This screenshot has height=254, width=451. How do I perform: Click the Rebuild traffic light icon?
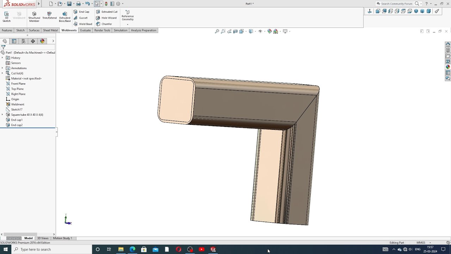[x=106, y=4]
